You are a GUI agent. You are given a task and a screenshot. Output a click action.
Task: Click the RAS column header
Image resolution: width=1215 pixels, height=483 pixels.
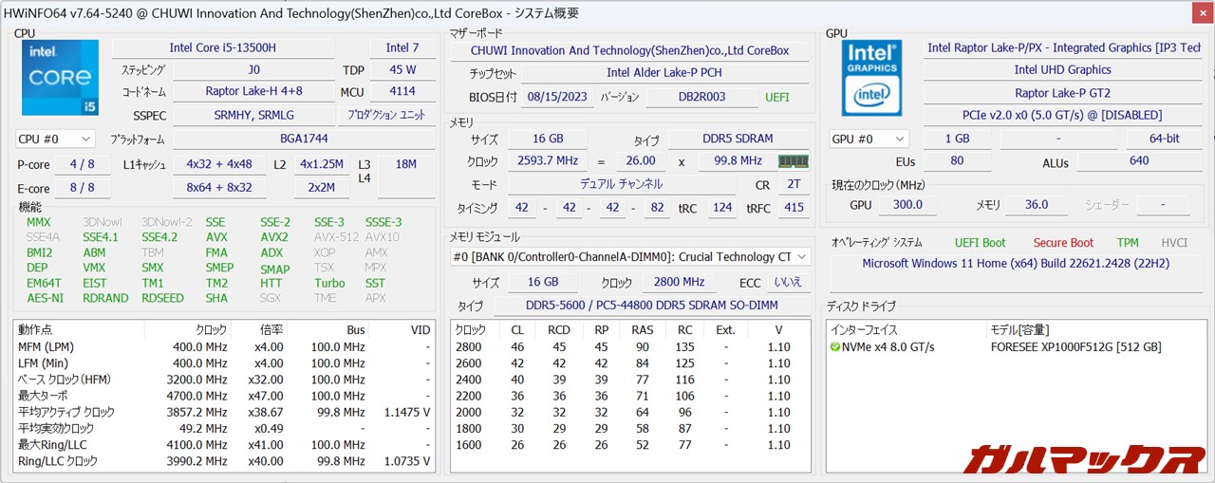tap(643, 329)
